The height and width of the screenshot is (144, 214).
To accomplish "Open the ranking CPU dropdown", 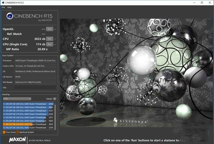I will coord(17,98).
